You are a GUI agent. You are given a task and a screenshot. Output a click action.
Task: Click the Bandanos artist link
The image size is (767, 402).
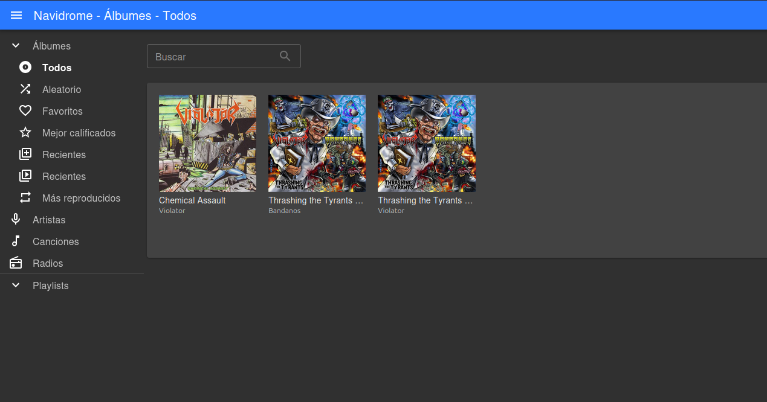[x=284, y=211]
